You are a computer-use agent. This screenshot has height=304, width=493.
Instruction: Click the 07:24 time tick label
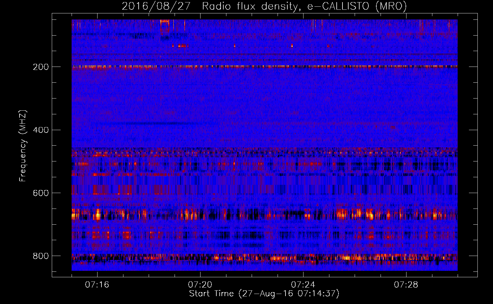pyautogui.click(x=303, y=285)
